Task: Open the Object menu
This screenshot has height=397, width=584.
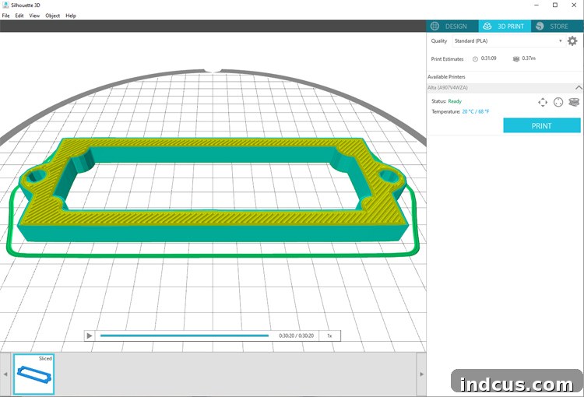Action: (x=52, y=16)
